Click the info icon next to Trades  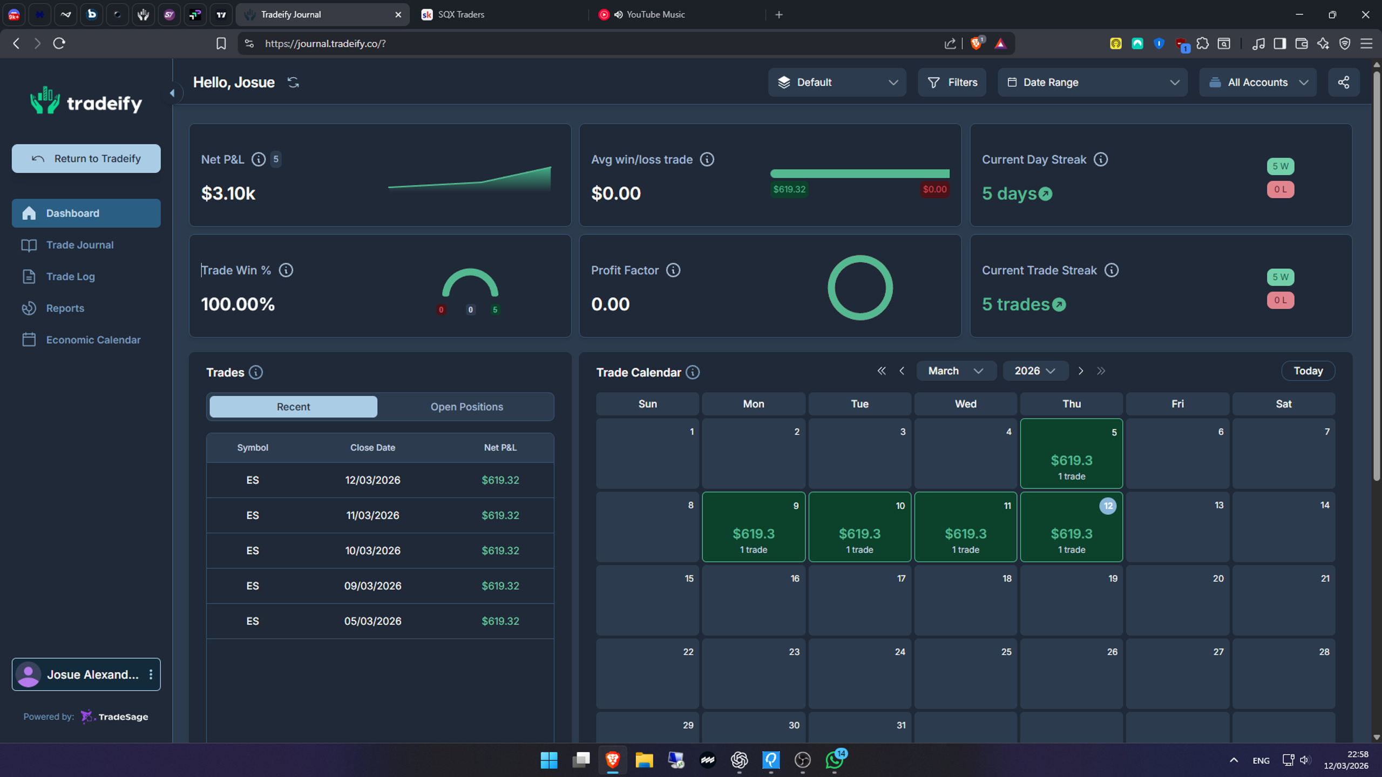coord(256,372)
